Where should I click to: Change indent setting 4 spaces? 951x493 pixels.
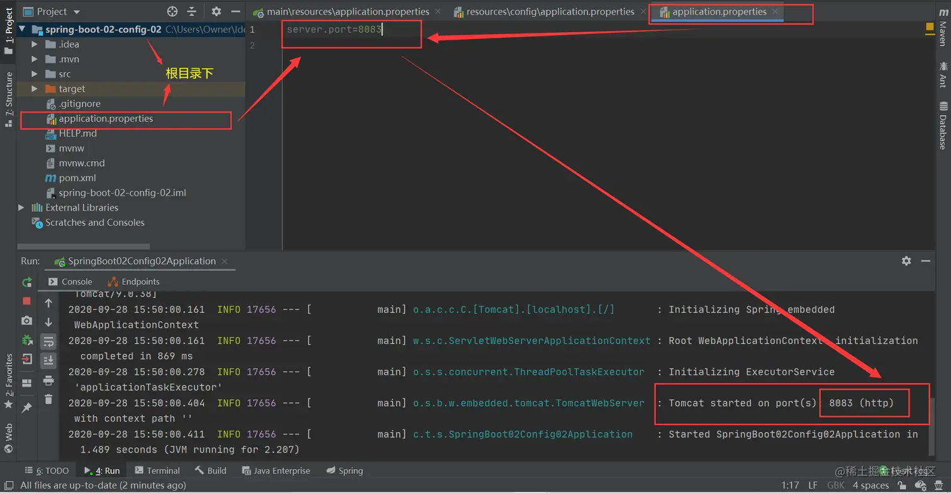pyautogui.click(x=870, y=485)
